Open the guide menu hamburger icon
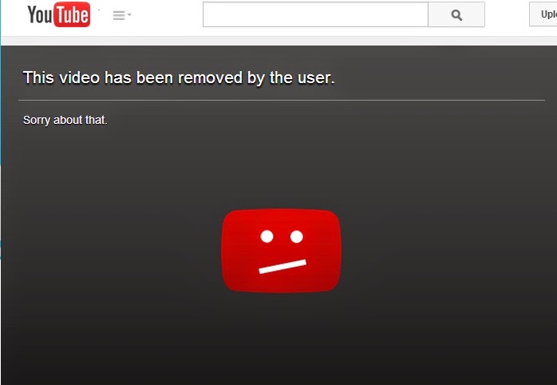 [119, 15]
